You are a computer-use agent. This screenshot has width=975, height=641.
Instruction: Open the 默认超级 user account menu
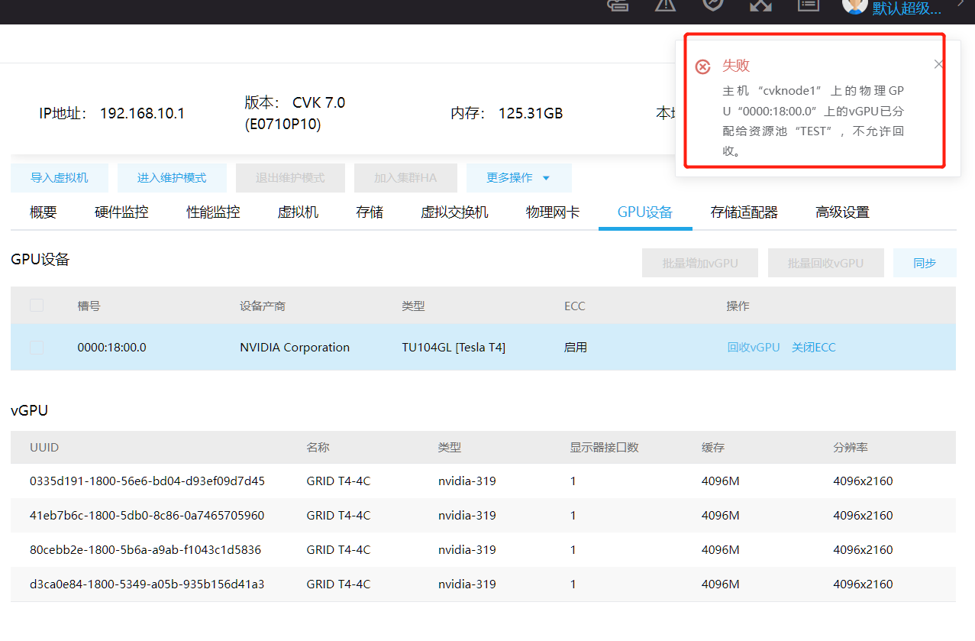(906, 8)
